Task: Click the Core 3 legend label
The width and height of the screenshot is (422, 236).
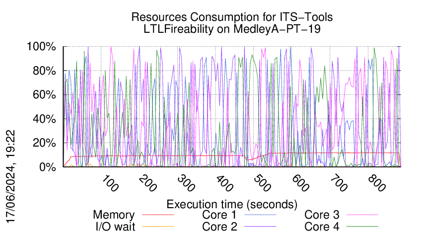Action: [322, 215]
